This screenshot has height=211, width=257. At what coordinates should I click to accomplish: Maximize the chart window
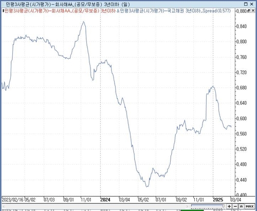pos(246,4)
